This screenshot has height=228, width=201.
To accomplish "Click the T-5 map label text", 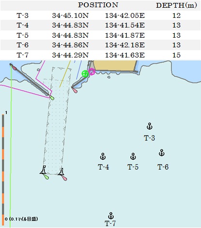I will click(133, 167).
